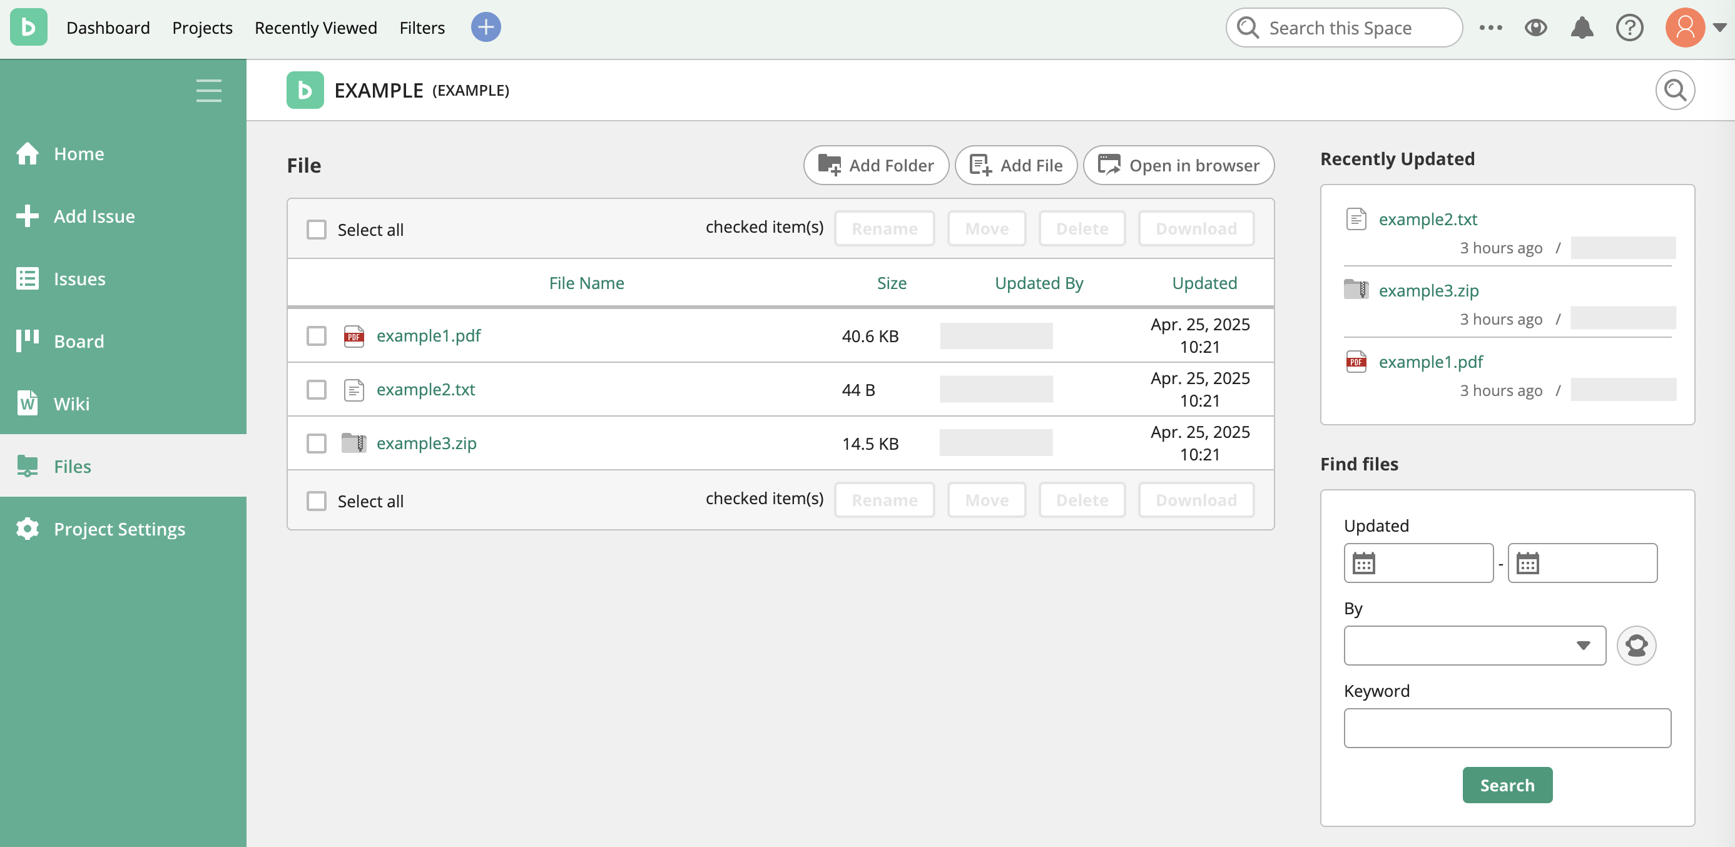
Task: Click text file icon in Recently Updated
Action: pos(1356,219)
